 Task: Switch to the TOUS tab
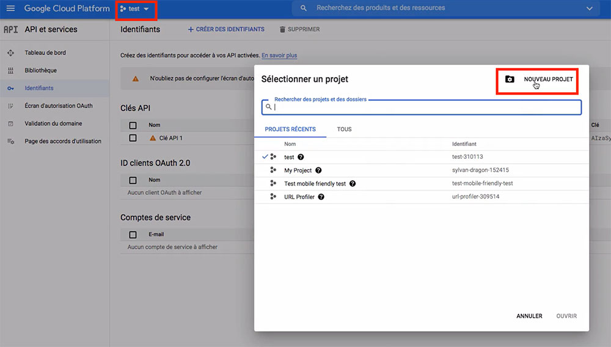344,130
